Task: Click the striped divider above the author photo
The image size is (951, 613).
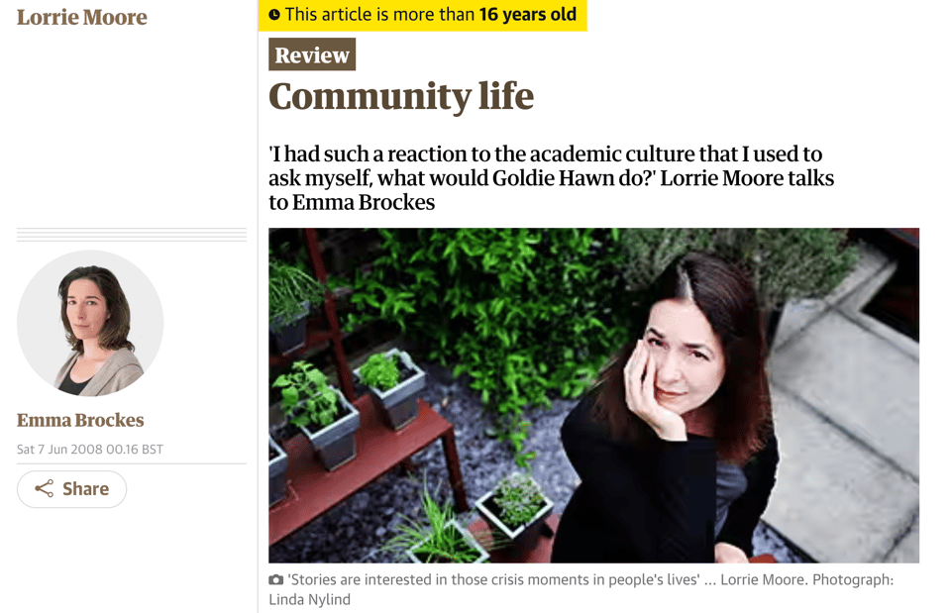Action: coord(132,235)
